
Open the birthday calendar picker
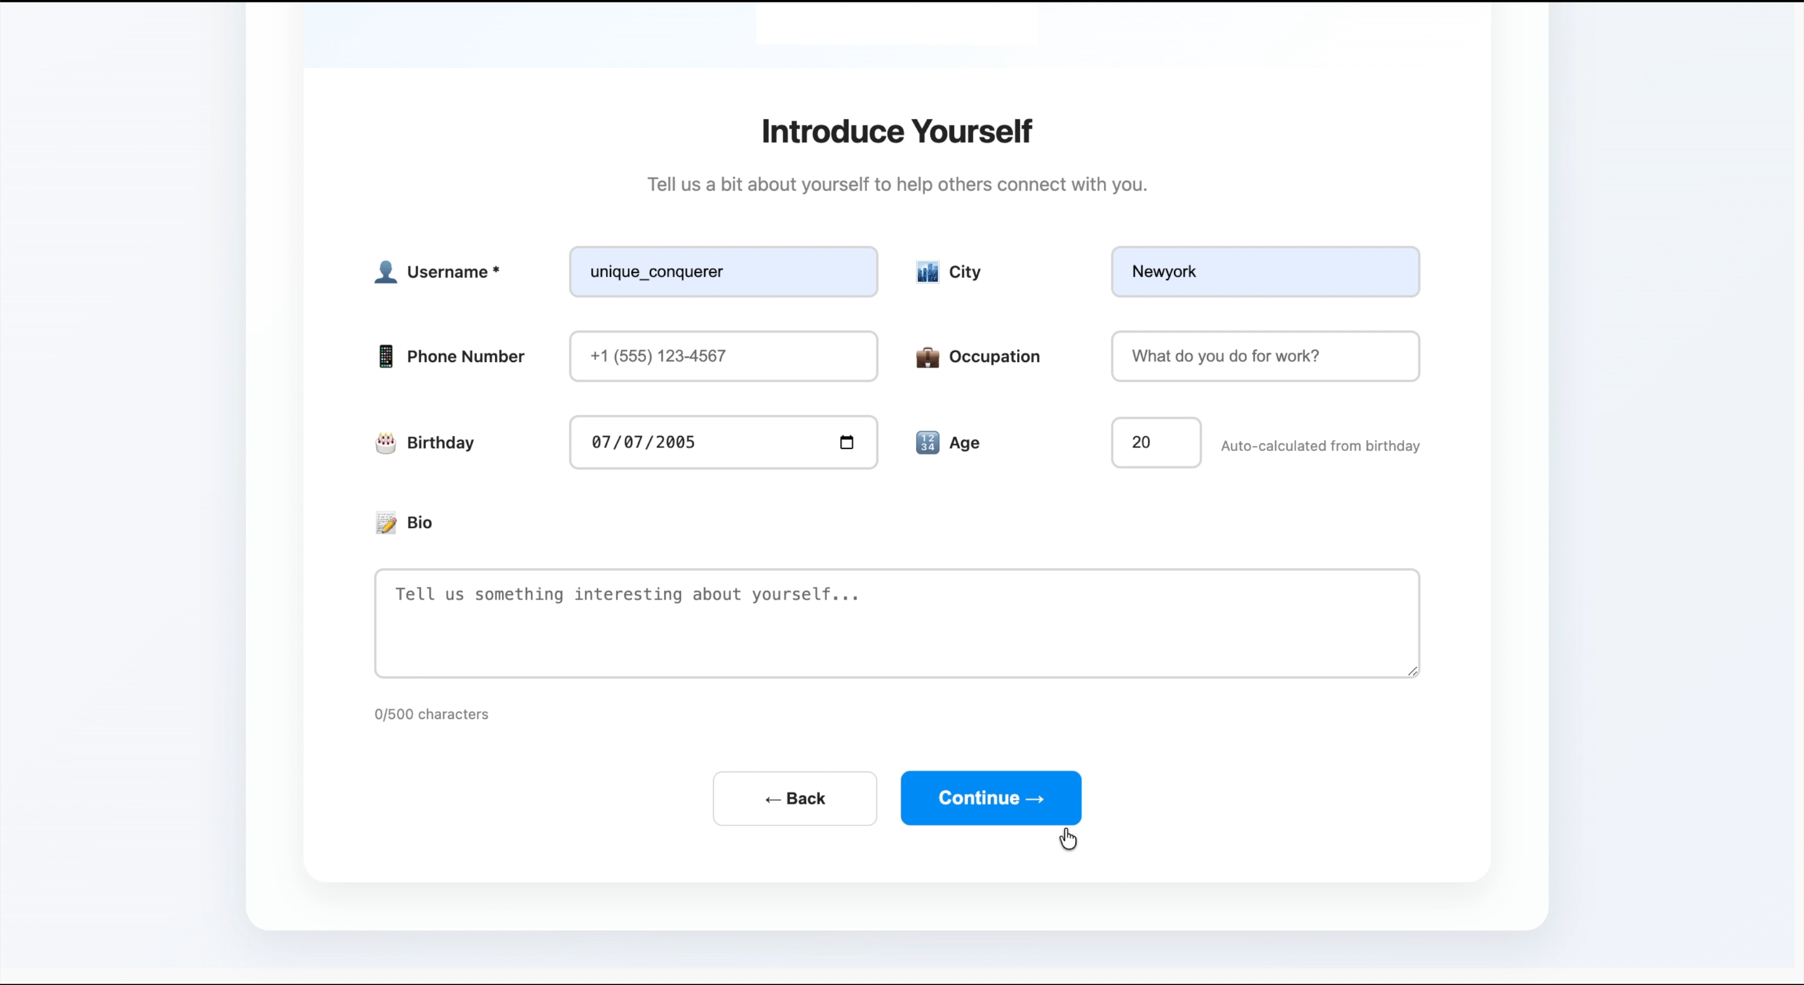pyautogui.click(x=846, y=443)
